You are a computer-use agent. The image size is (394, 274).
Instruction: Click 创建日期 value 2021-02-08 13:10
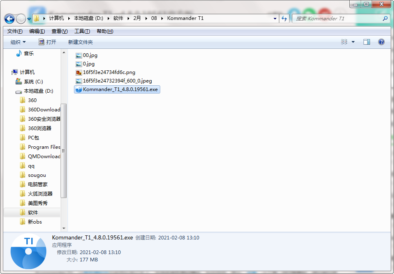pos(178,237)
